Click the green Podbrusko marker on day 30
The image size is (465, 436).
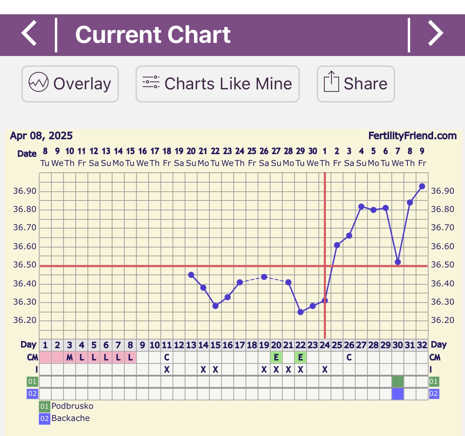398,382
